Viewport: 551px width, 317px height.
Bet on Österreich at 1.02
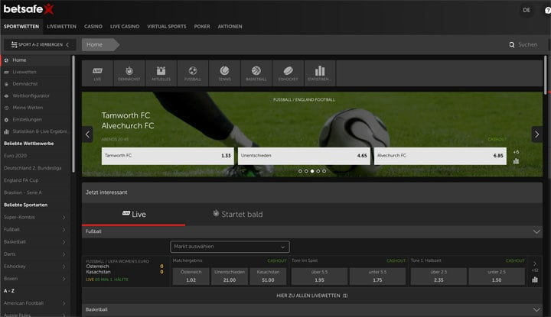pos(191,277)
